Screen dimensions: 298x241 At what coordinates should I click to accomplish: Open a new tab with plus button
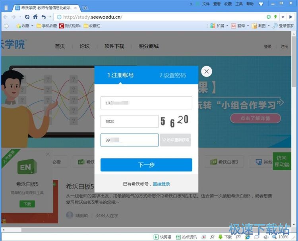[85, 8]
